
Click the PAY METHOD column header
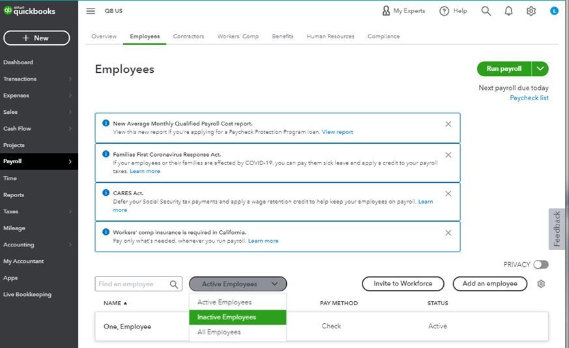click(x=338, y=303)
